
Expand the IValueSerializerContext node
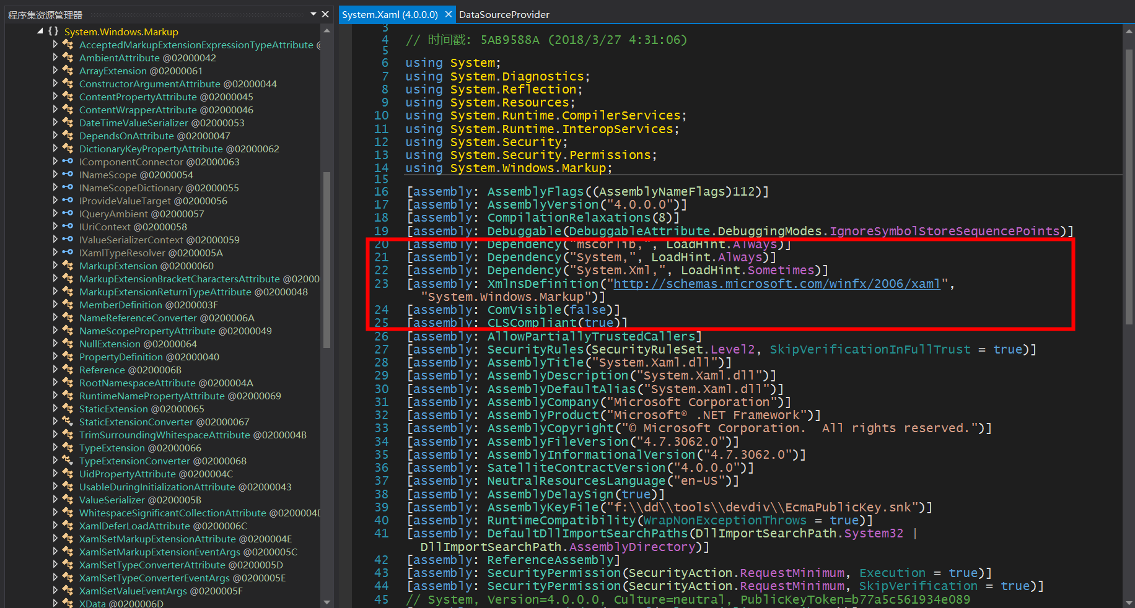(x=55, y=240)
